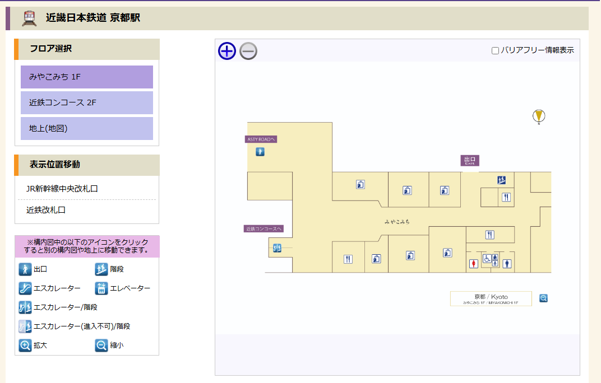Screen dimensions: 601x383
Task: Zoom in the map with the plus button
Action: pyautogui.click(x=227, y=51)
